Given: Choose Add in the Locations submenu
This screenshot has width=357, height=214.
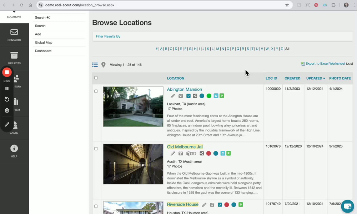Looking at the screenshot, I should [x=38, y=34].
